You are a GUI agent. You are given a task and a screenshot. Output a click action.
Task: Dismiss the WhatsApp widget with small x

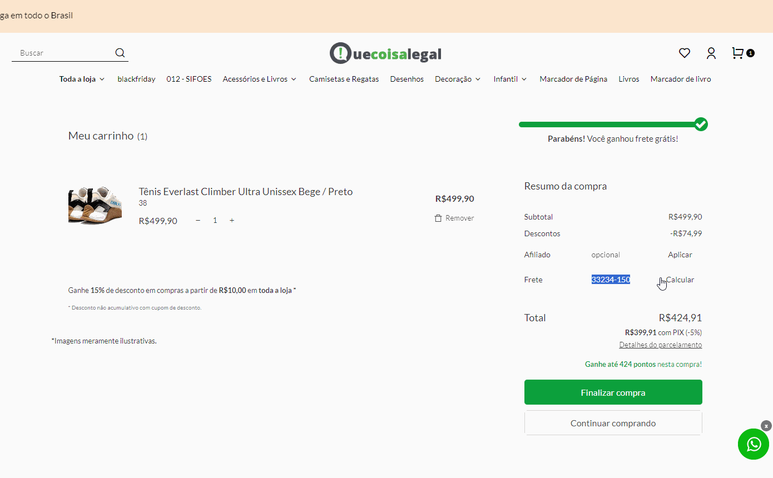(766, 426)
